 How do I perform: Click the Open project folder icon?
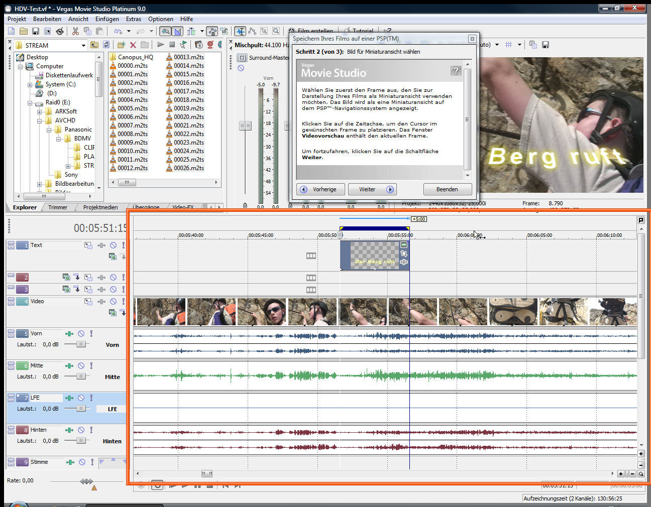click(x=23, y=31)
